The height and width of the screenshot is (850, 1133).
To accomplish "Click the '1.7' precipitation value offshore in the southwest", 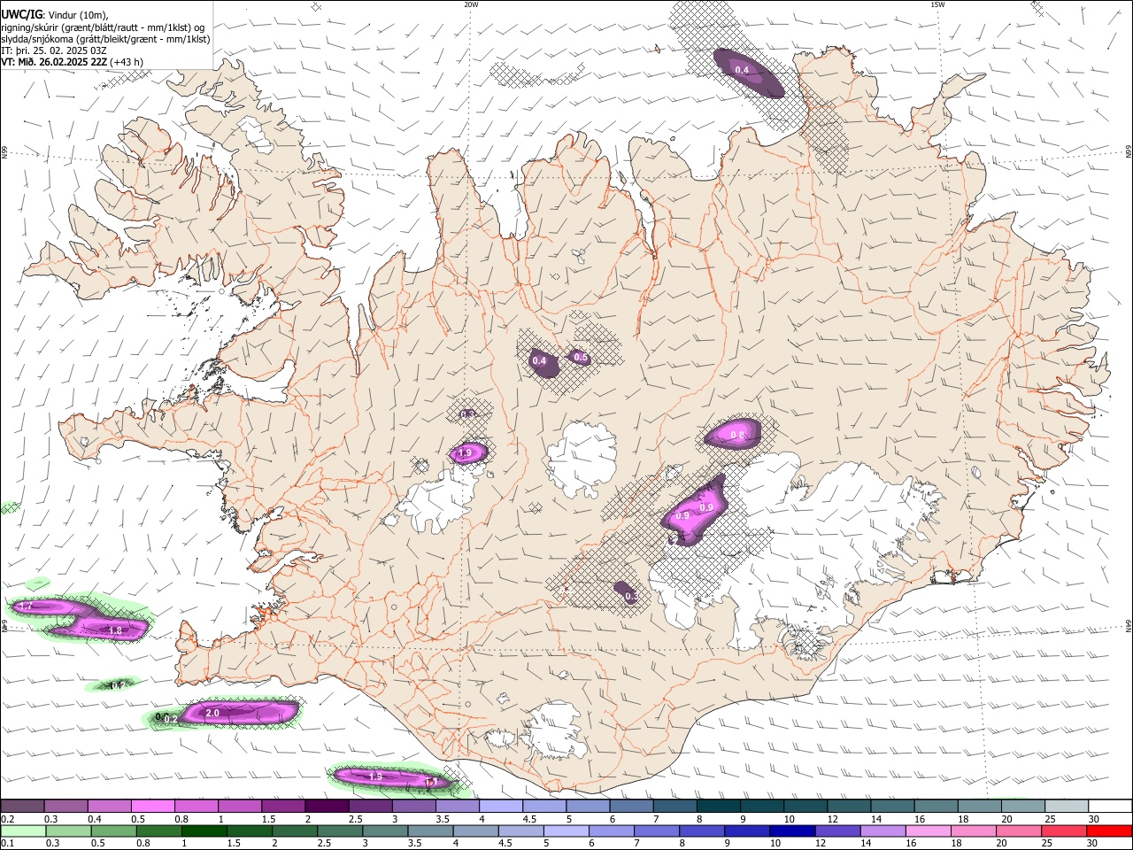I will coord(25,607).
